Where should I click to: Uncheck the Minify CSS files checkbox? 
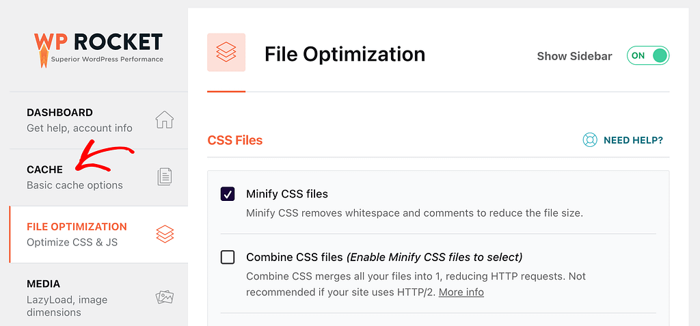pyautogui.click(x=228, y=194)
